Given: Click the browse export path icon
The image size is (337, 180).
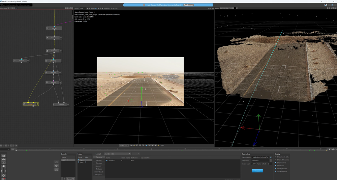Looking at the screenshot, I should pos(270,157).
